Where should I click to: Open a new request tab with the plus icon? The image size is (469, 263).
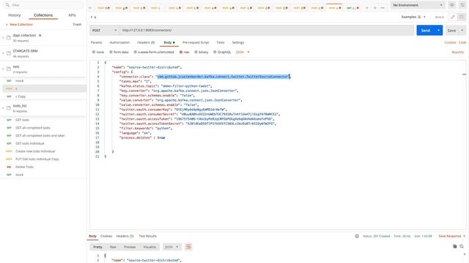(374, 8)
